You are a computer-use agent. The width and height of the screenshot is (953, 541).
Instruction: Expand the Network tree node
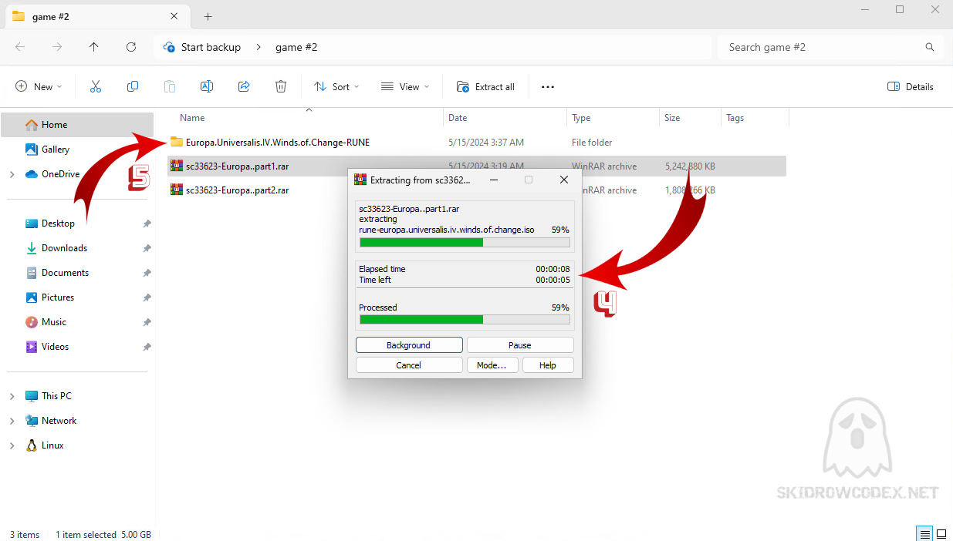[12, 421]
